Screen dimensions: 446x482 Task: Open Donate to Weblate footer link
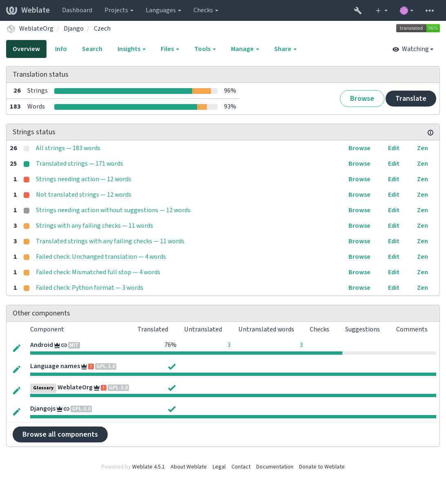(322, 467)
